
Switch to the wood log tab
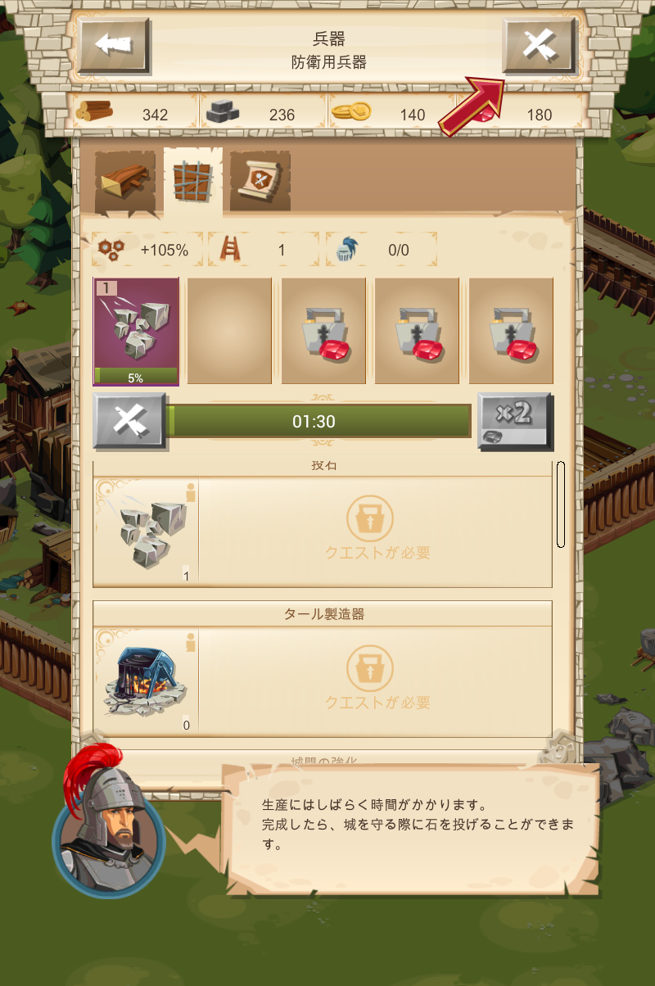point(124,182)
